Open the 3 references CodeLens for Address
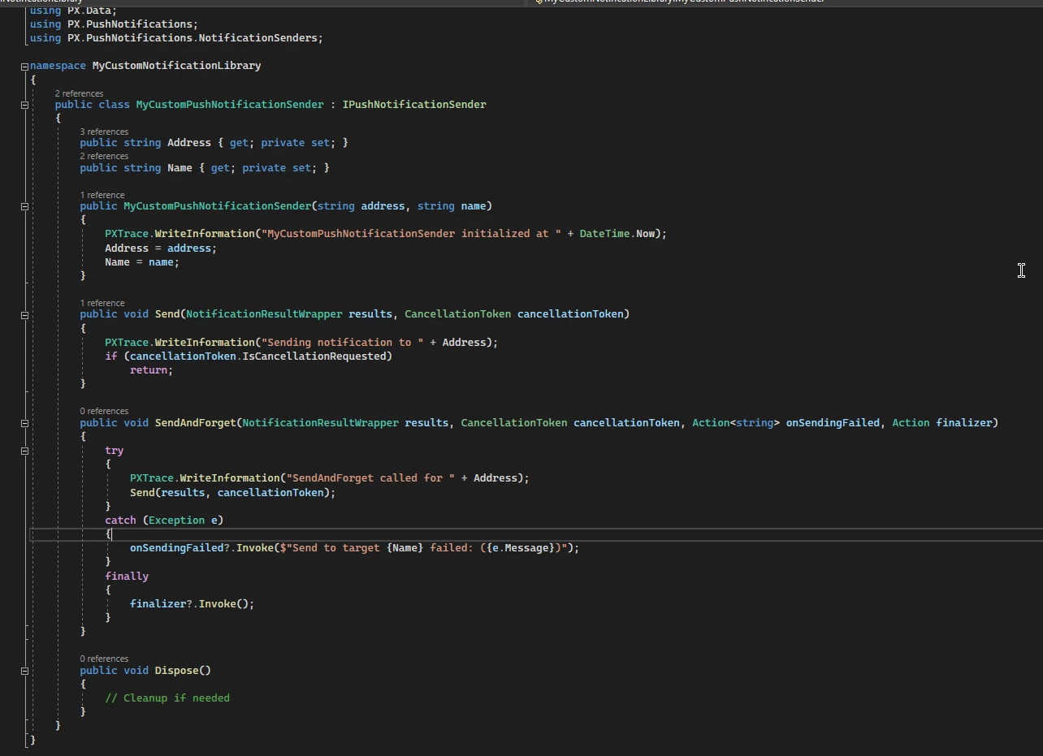This screenshot has width=1043, height=756. pos(104,131)
